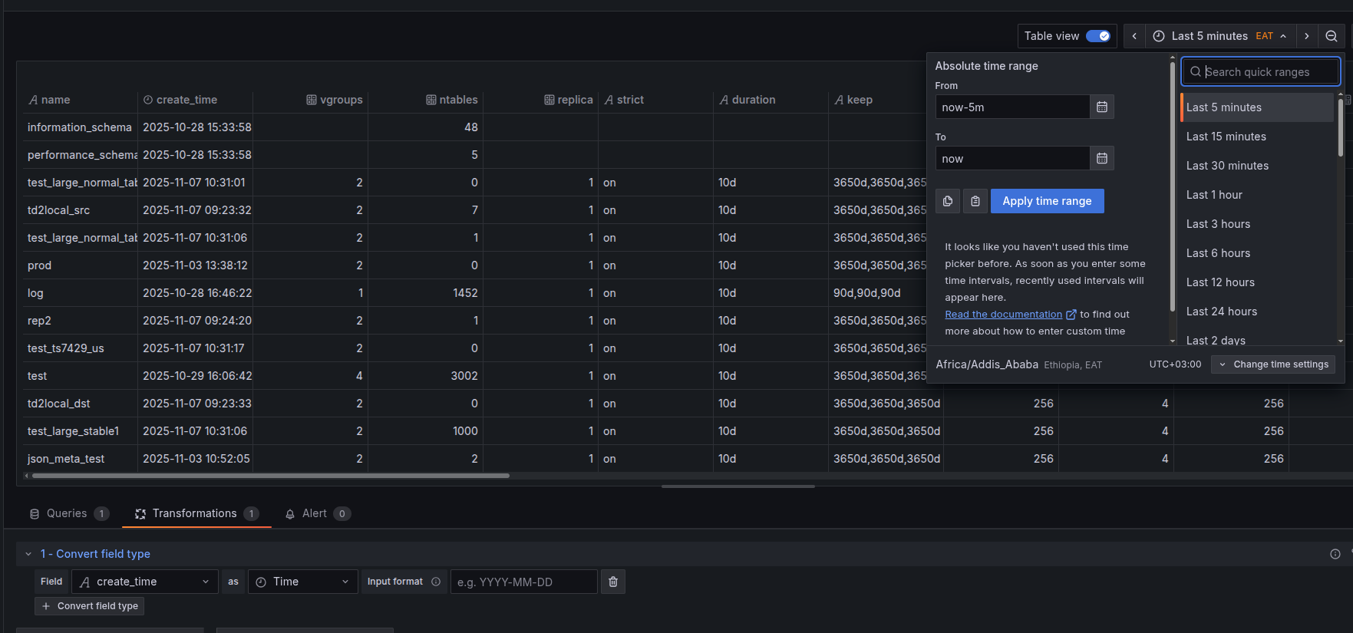Open the Time type dropdown
The width and height of the screenshot is (1353, 633).
click(x=303, y=582)
